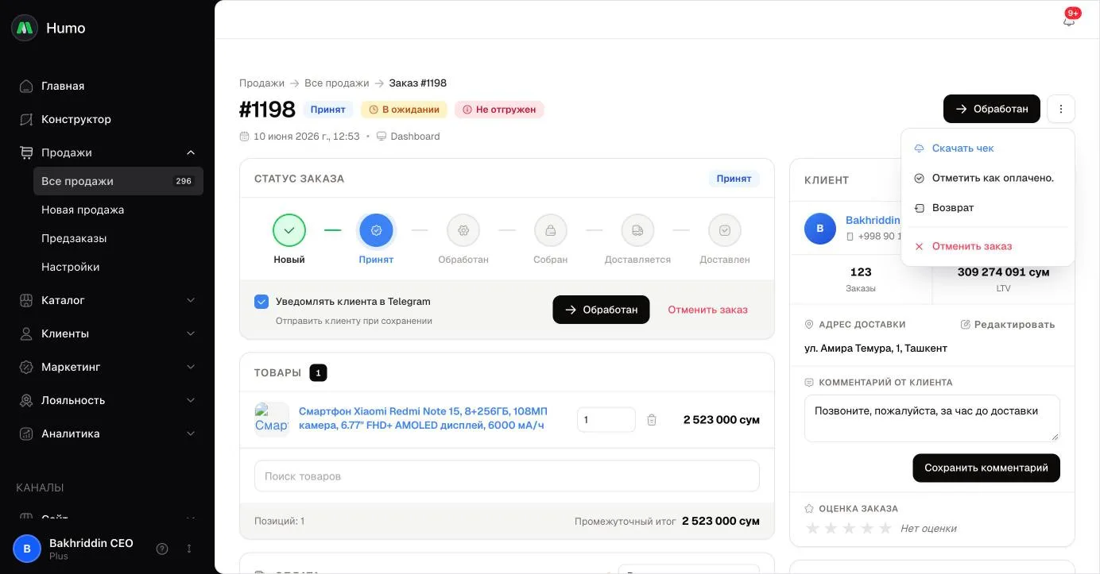Click the Доставляется truck step circle

pyautogui.click(x=637, y=230)
